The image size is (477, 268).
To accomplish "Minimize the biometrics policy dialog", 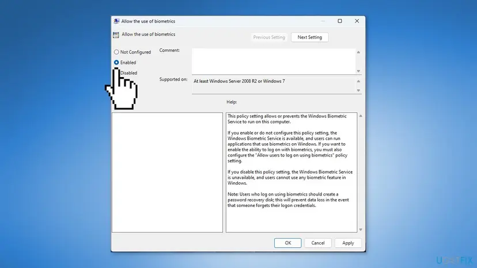I will pos(323,21).
